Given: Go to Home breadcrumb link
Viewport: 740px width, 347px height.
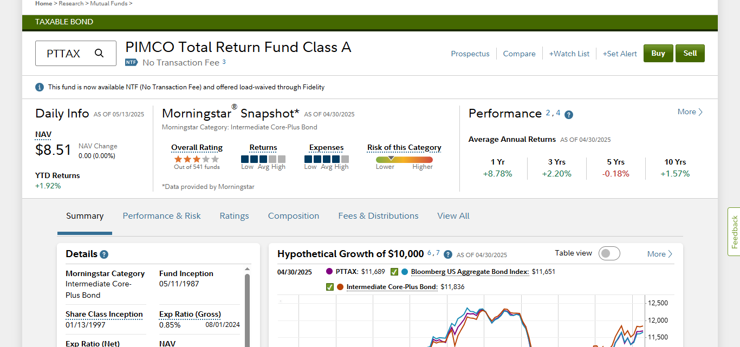Looking at the screenshot, I should (44, 3).
